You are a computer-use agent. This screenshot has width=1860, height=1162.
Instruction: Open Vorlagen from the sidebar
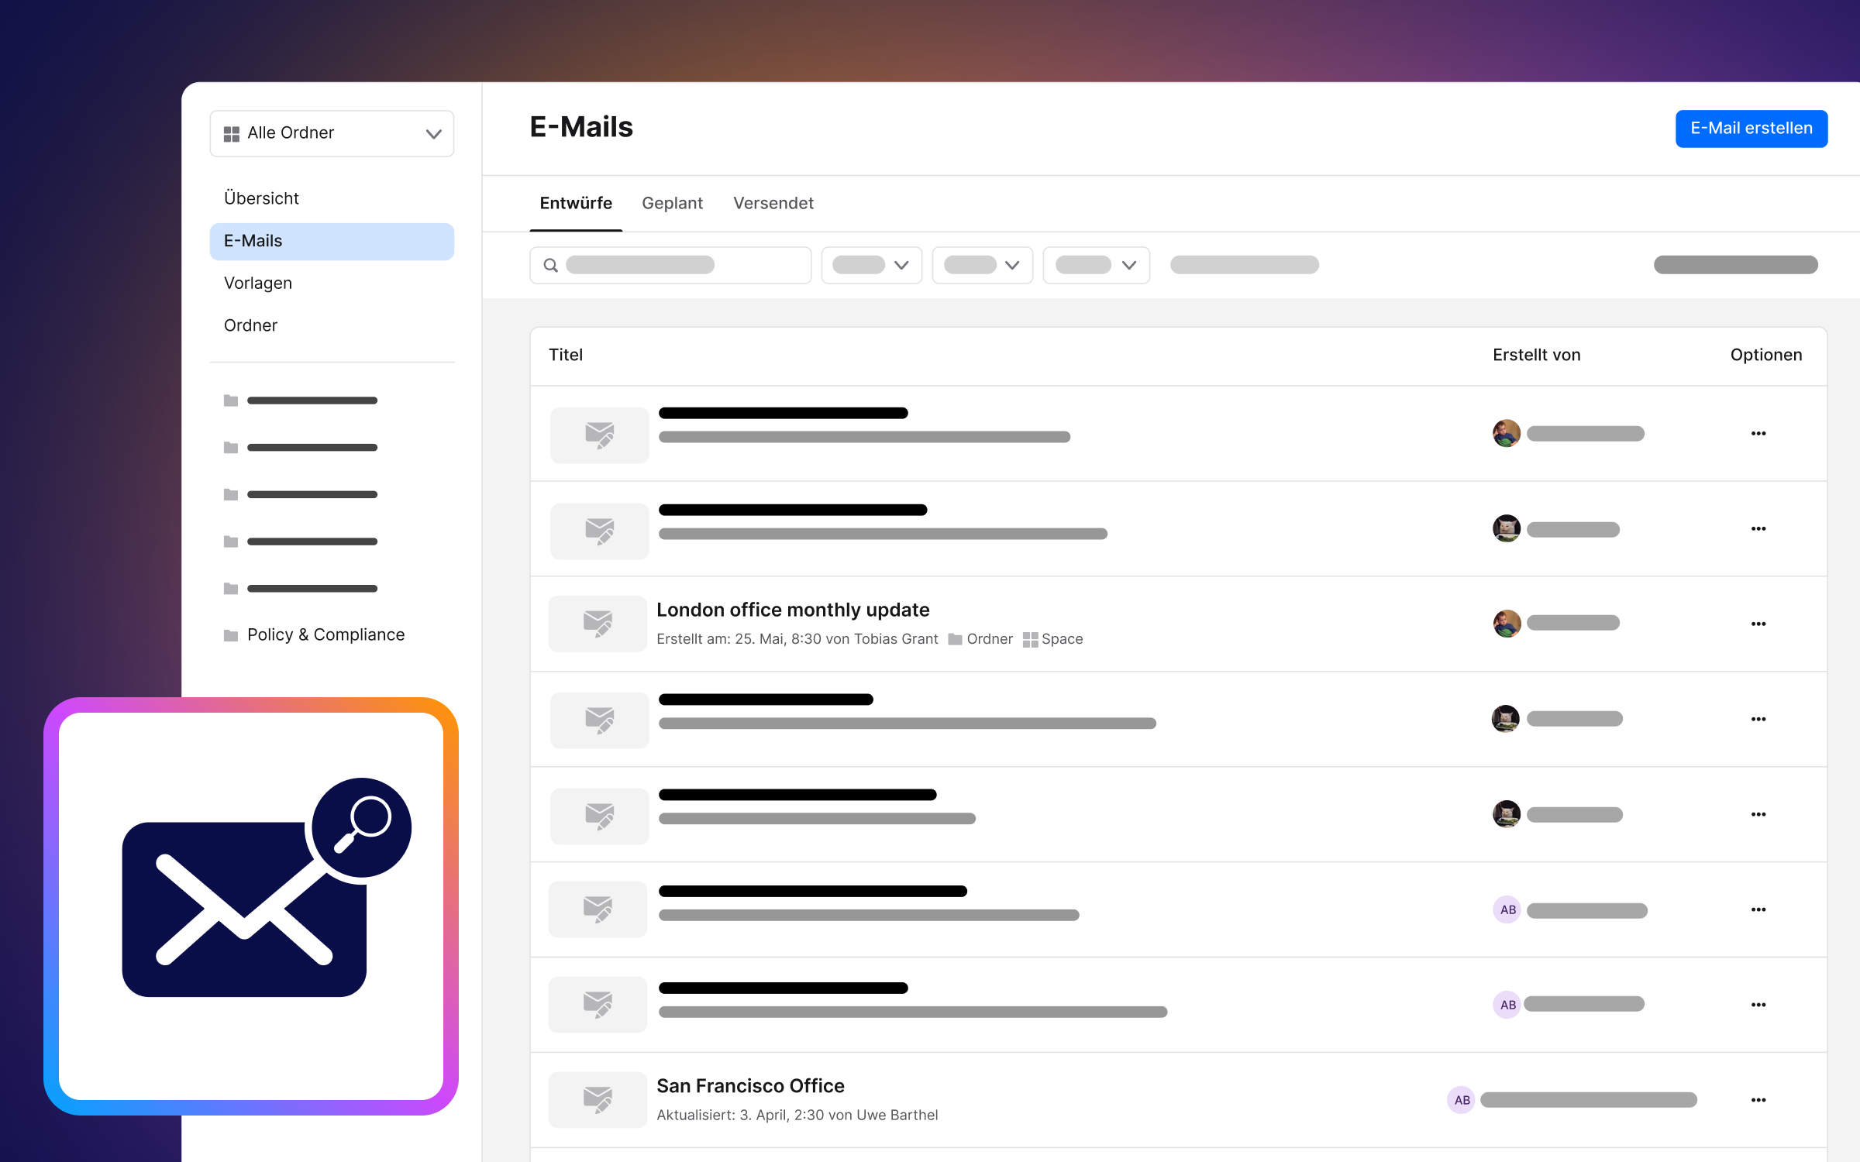coord(257,283)
